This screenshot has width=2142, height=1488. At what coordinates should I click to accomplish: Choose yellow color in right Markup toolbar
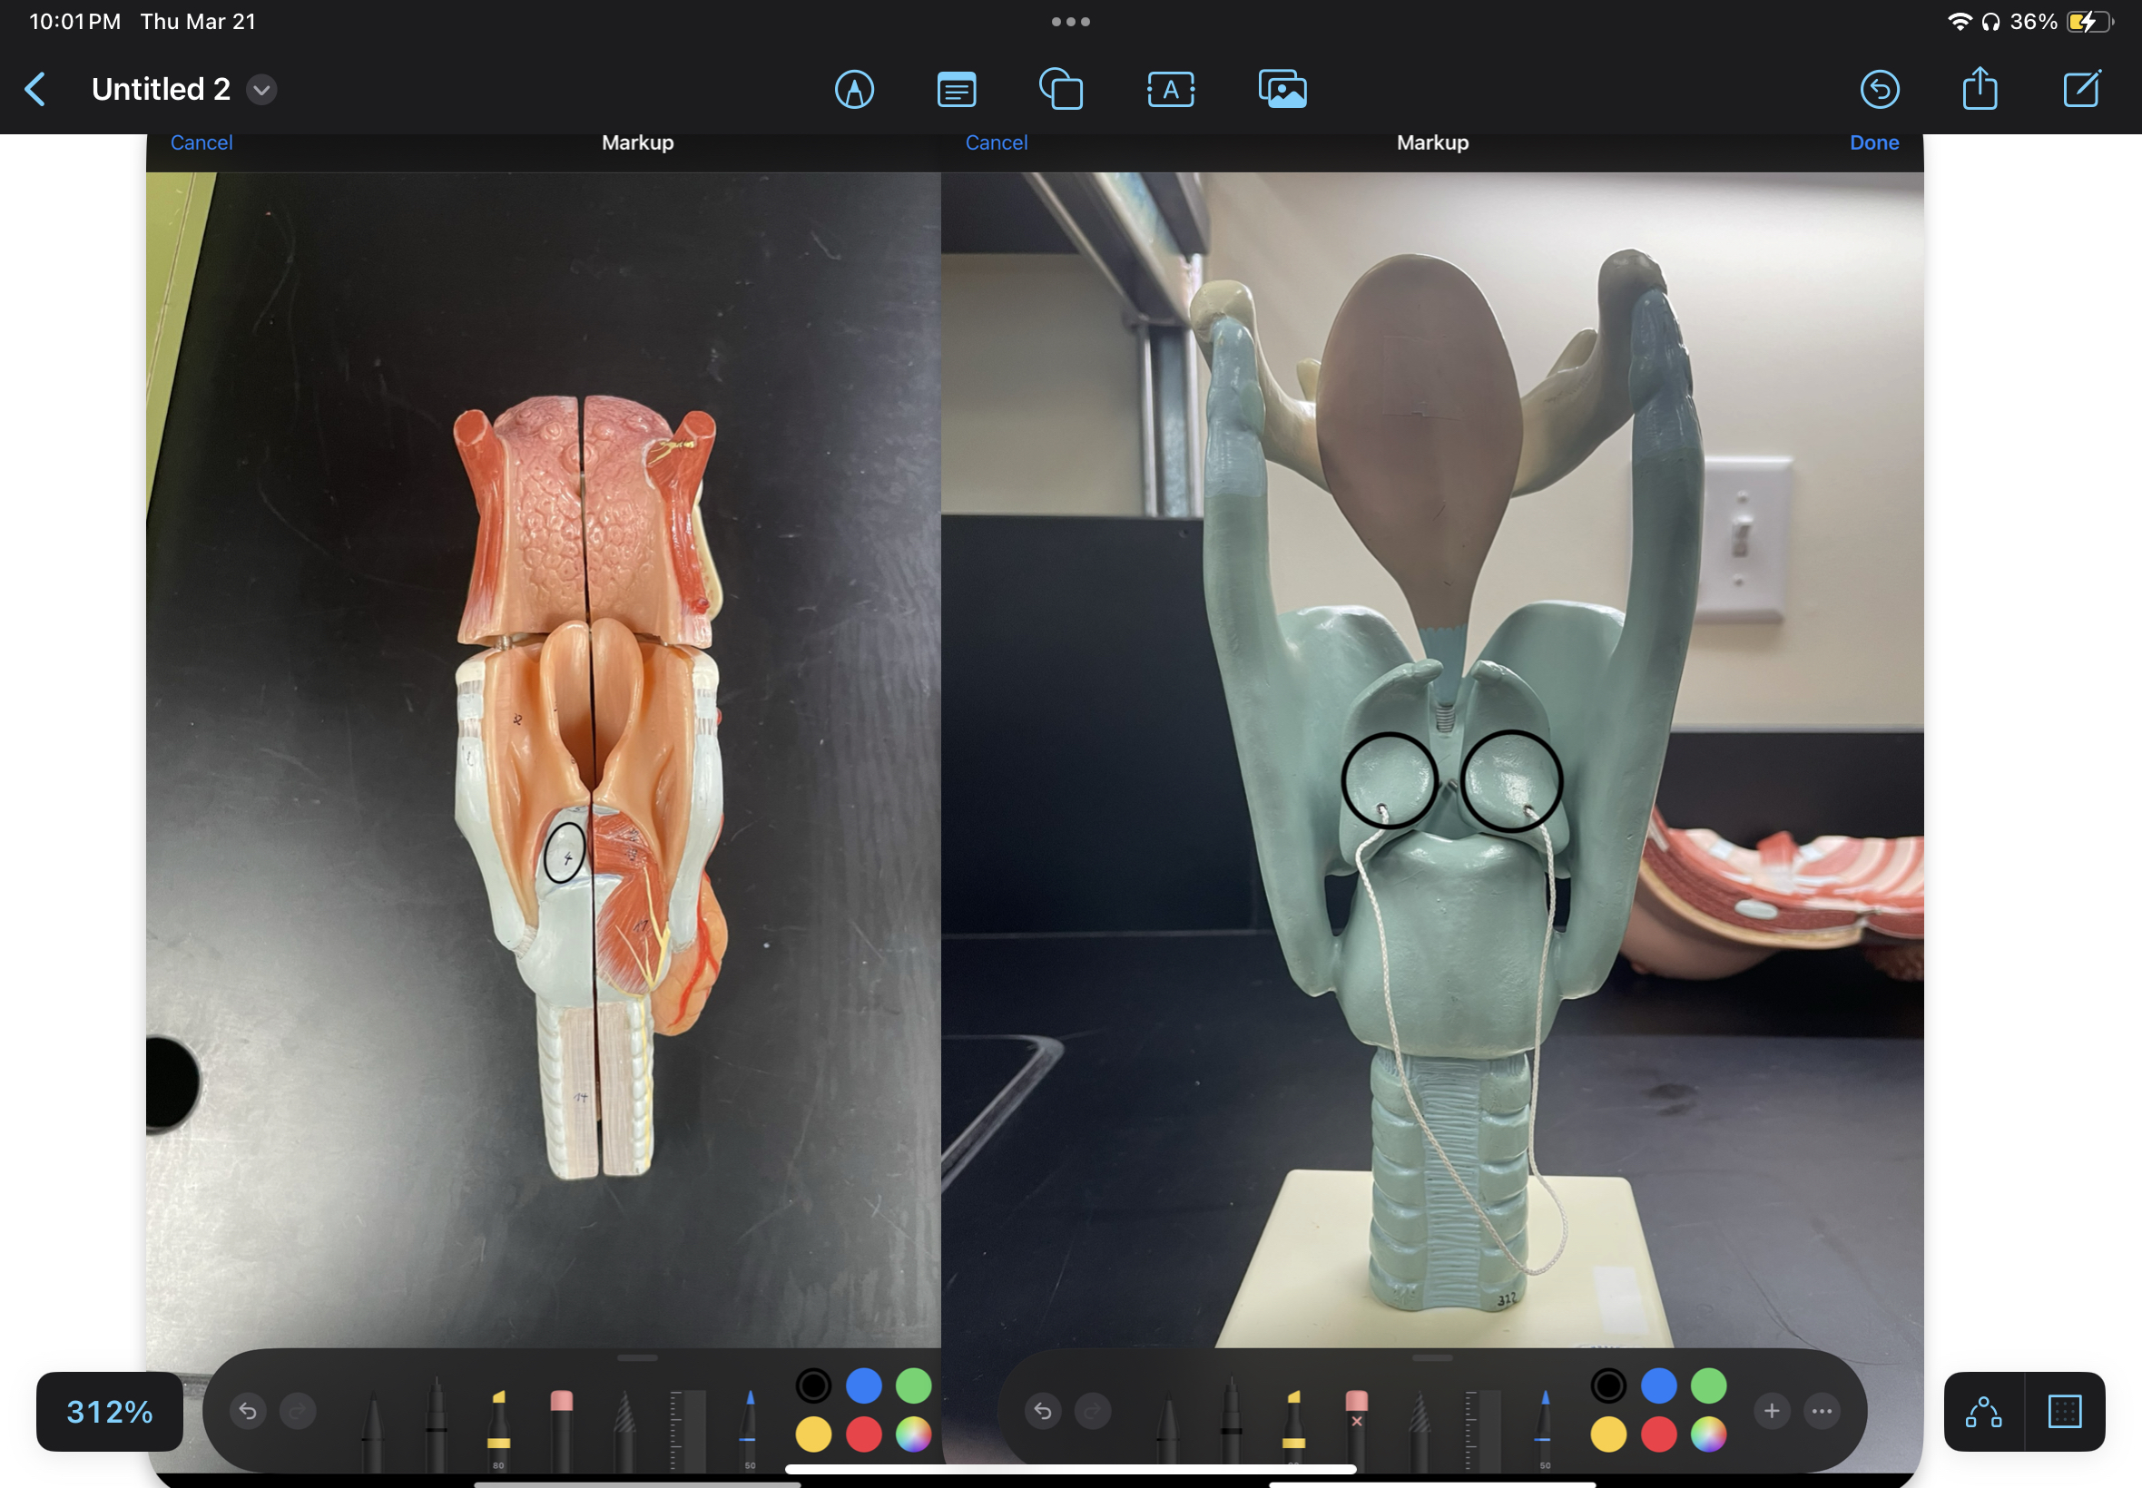click(x=1608, y=1434)
